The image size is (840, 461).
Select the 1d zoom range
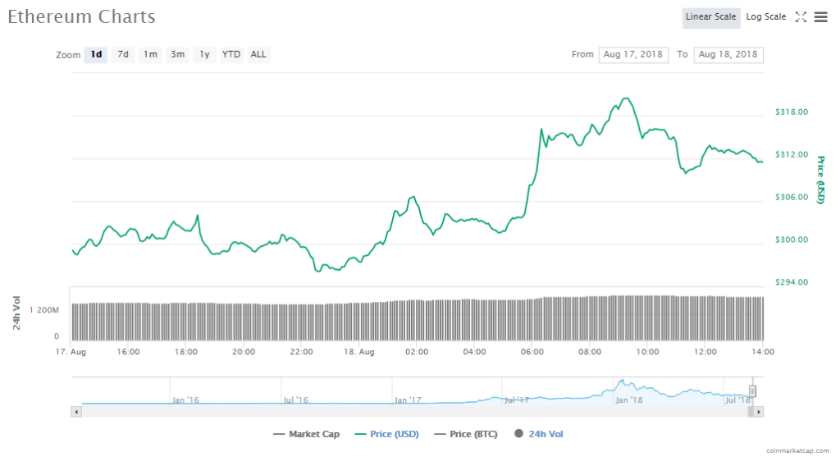point(96,55)
